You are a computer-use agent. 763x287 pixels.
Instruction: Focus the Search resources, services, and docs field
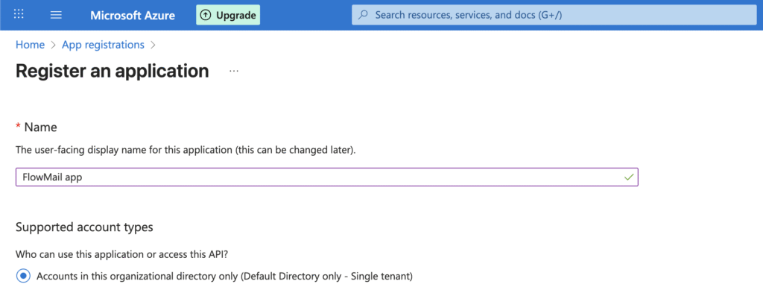[x=554, y=15]
